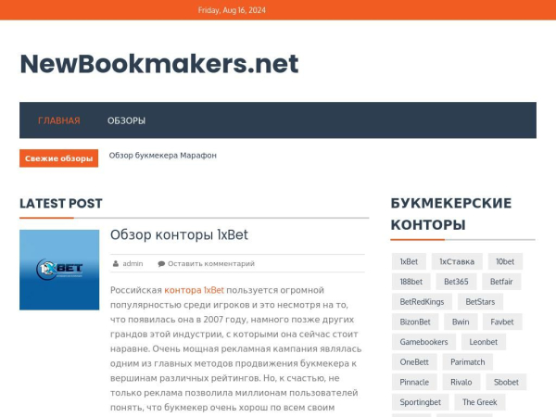Select the 188bet tag
The height and width of the screenshot is (417, 556).
pos(411,282)
